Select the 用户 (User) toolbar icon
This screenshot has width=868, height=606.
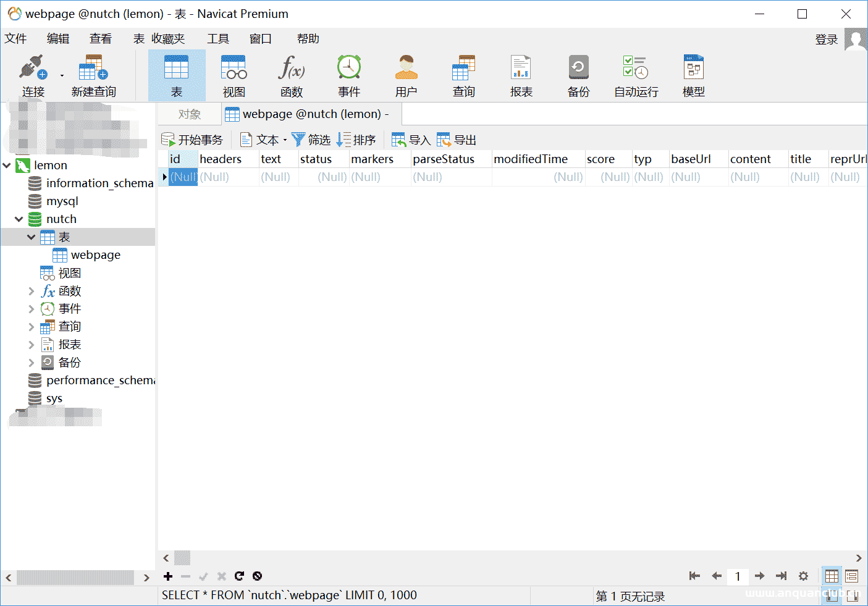(406, 75)
